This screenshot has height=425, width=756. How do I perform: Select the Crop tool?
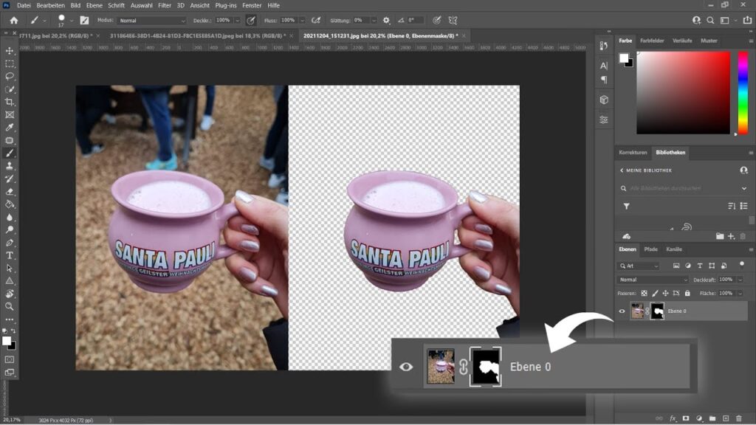10,102
